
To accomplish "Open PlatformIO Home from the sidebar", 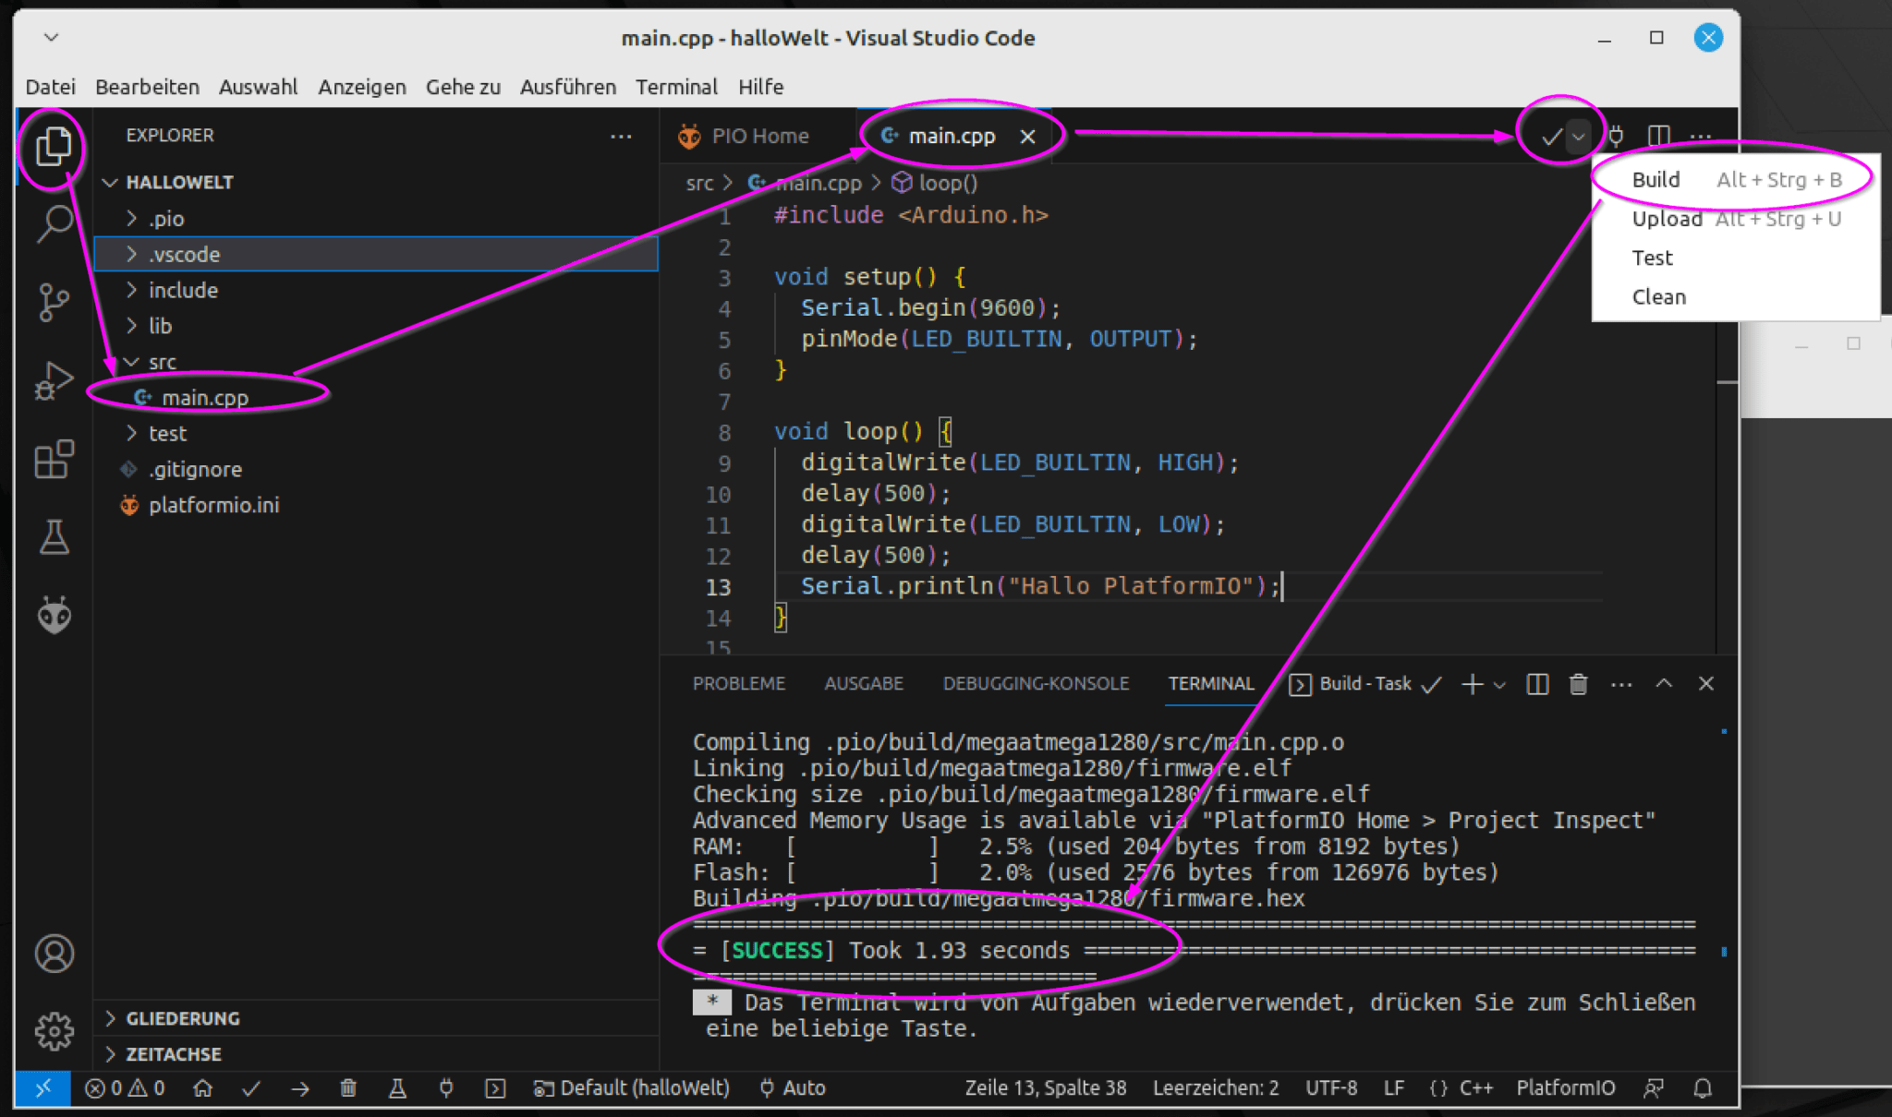I will (x=53, y=614).
